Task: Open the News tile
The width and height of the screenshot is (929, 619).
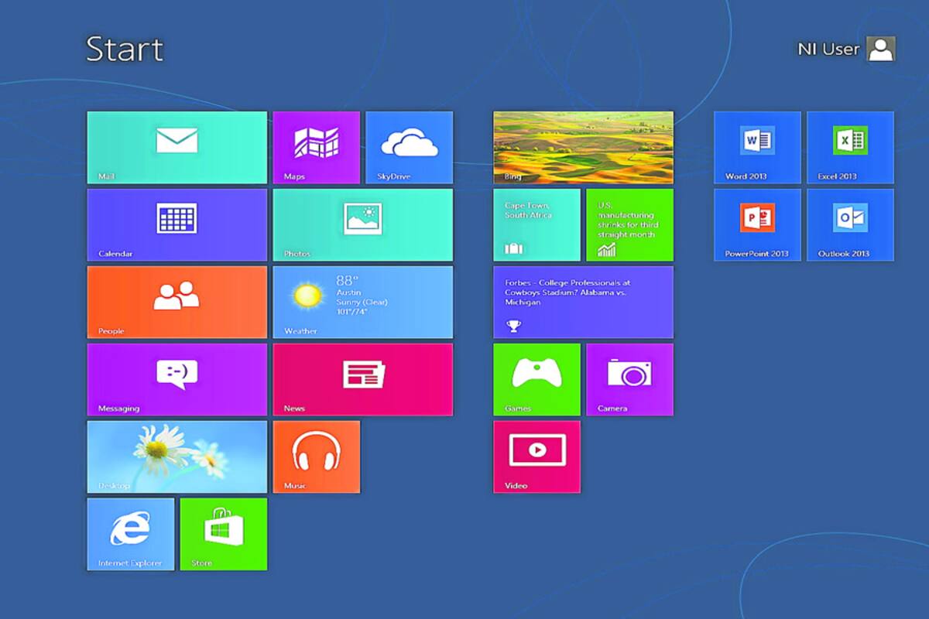Action: (362, 379)
